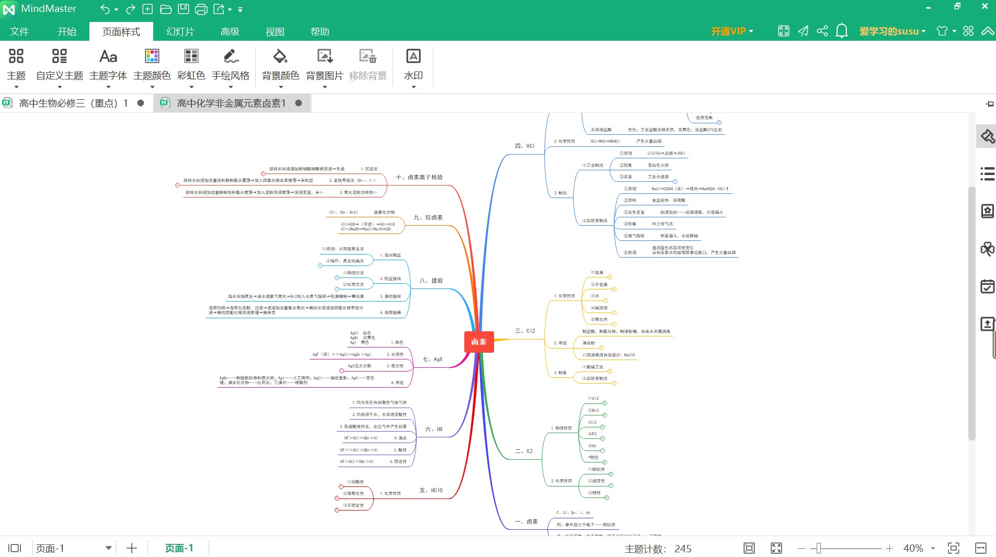Open file using the folder icon

(x=166, y=9)
